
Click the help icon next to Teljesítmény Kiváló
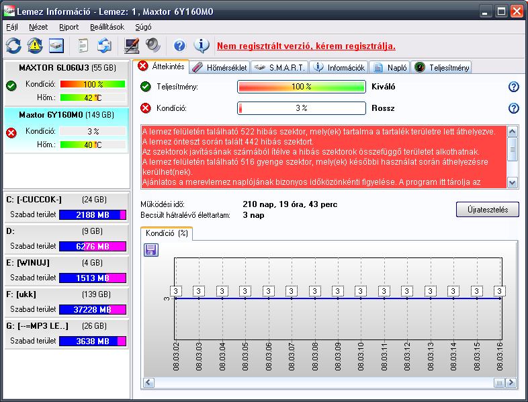[513, 87]
